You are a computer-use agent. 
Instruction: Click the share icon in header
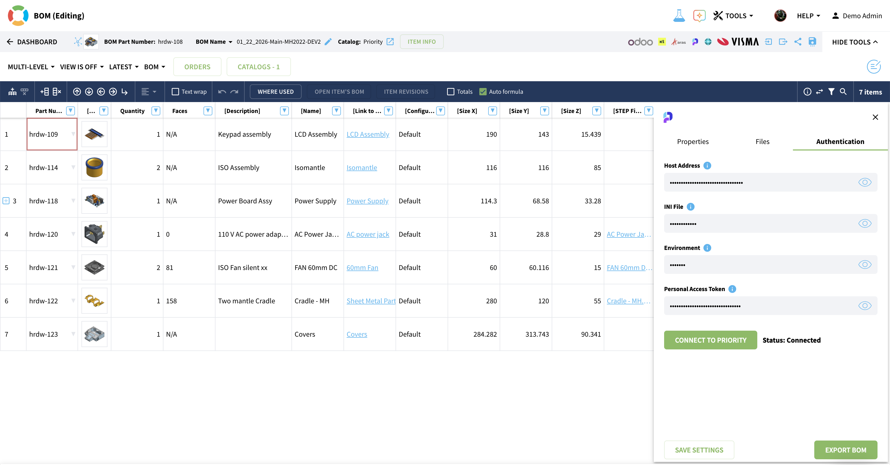click(x=797, y=42)
